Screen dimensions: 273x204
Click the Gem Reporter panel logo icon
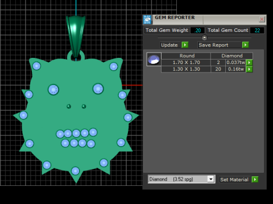click(147, 20)
